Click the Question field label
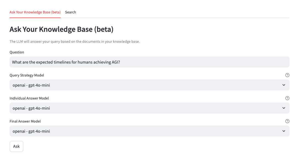Viewport: 303px width, 162px height. pyautogui.click(x=17, y=52)
